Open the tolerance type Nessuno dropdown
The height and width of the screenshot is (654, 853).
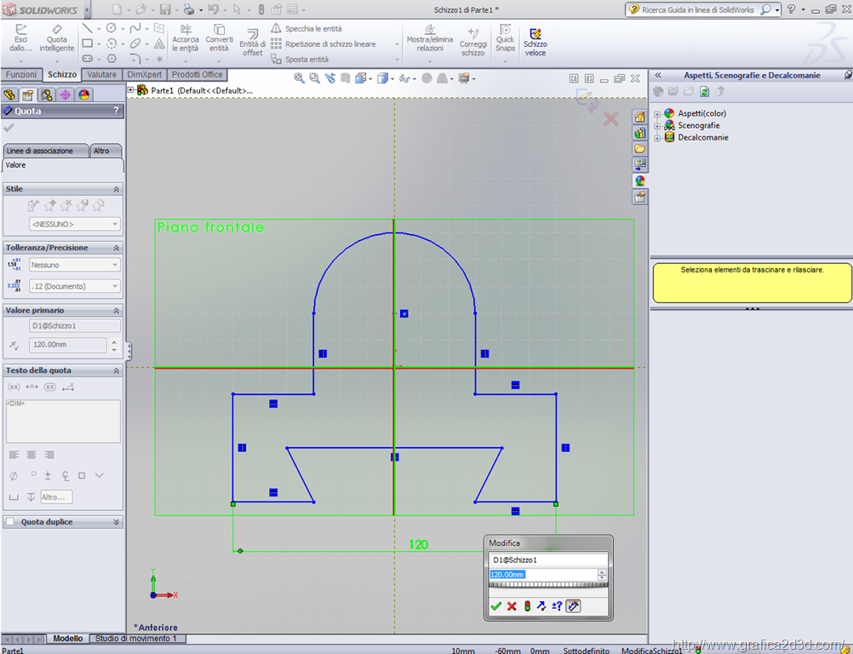(74, 265)
